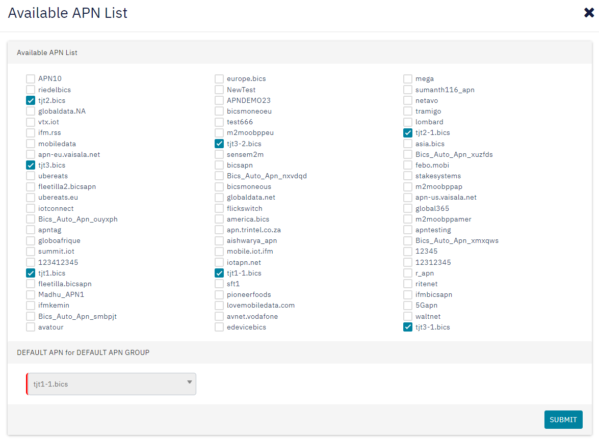Check the lovemobiledata.com option

click(x=219, y=305)
